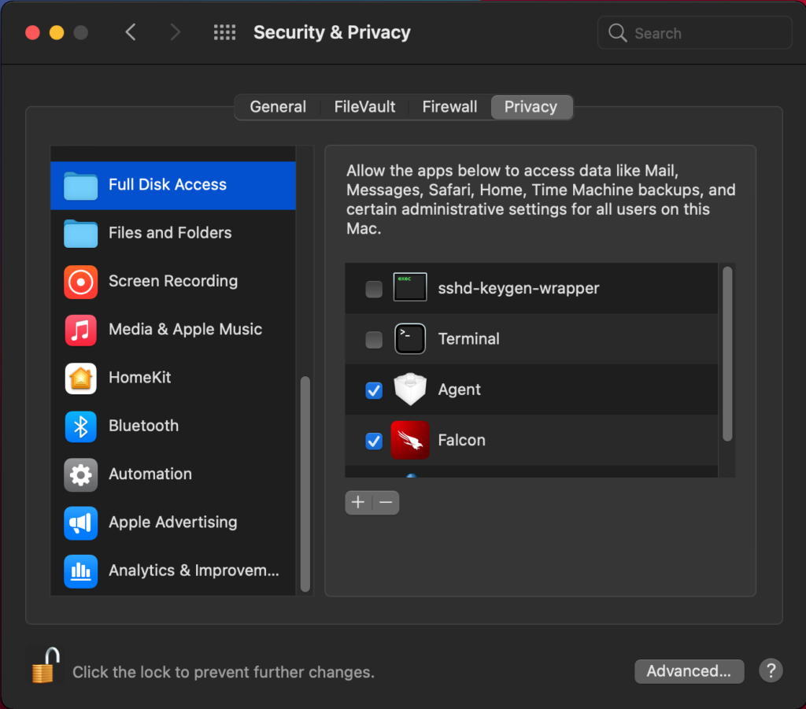Select the Agent application icon
The height and width of the screenshot is (709, 806).
410,389
